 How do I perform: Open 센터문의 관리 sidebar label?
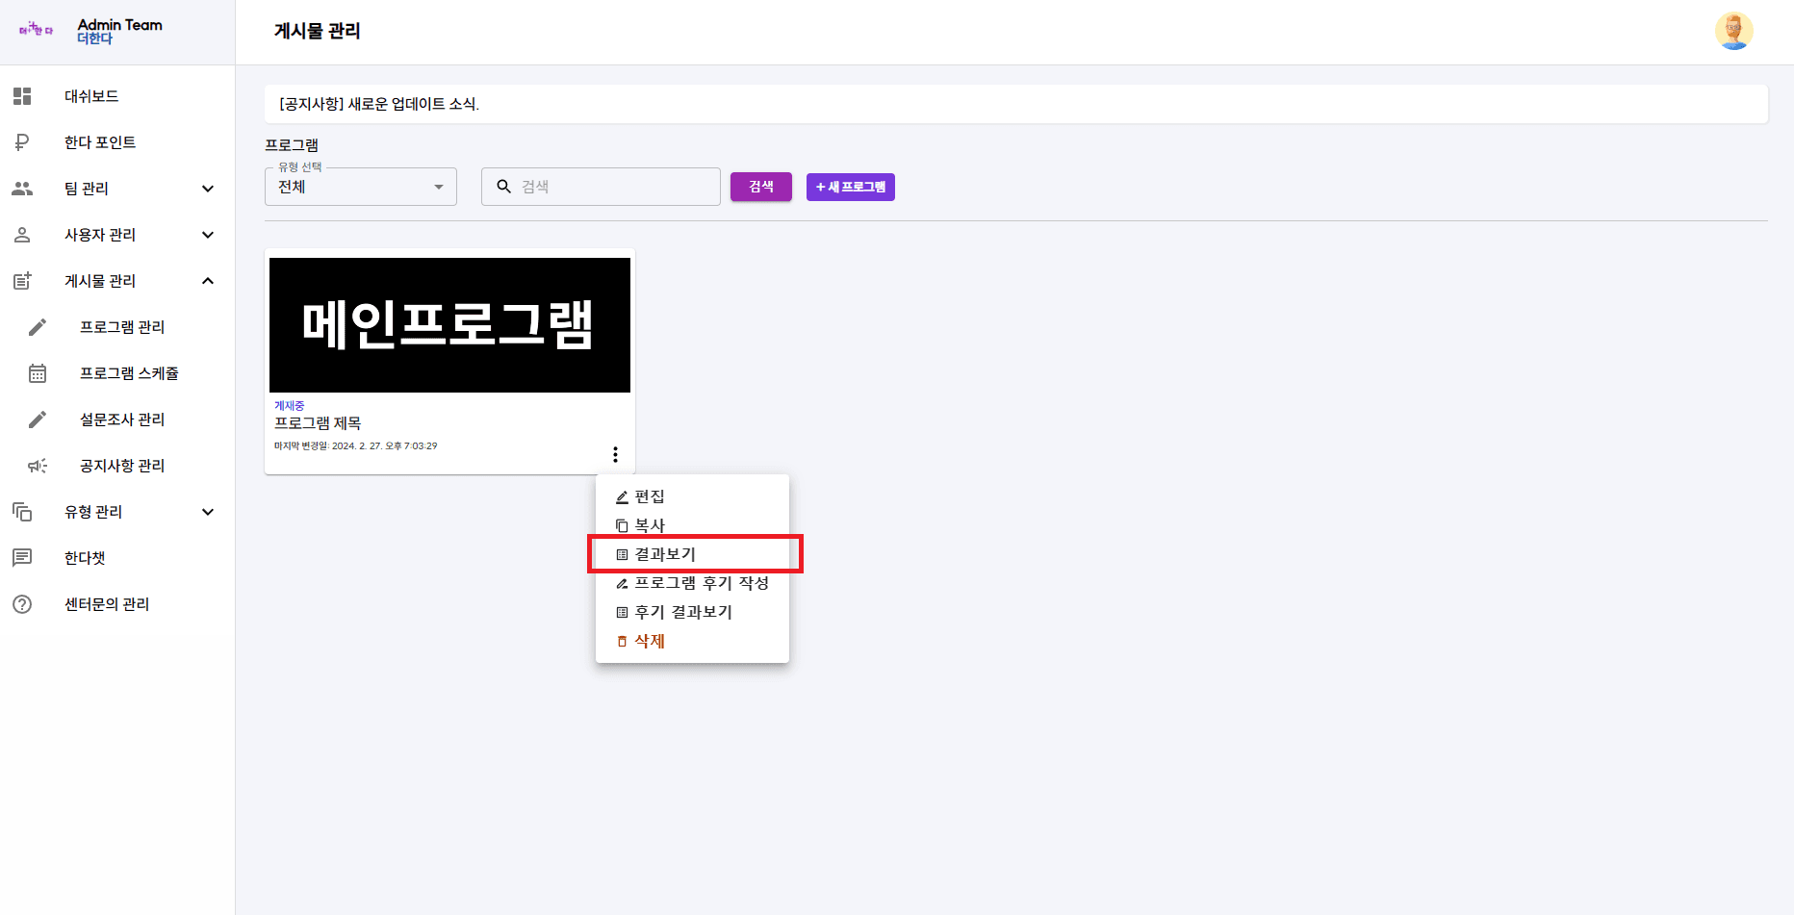[107, 604]
